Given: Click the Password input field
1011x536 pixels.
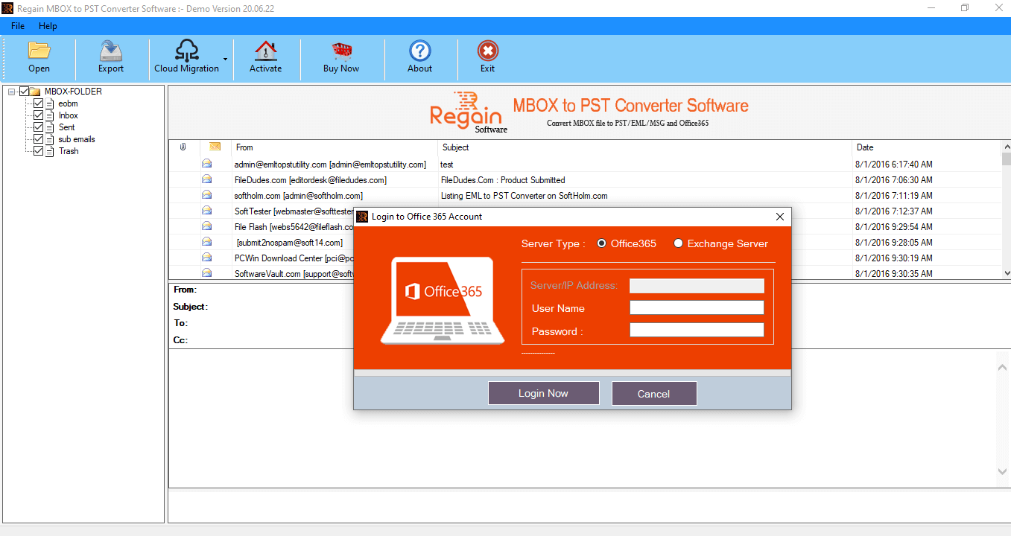Looking at the screenshot, I should click(x=697, y=331).
